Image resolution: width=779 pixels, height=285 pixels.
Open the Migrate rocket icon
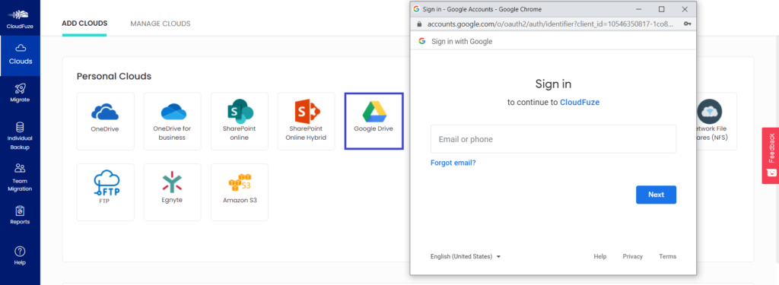tap(21, 88)
